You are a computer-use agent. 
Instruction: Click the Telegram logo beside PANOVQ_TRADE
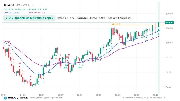coord(5,98)
